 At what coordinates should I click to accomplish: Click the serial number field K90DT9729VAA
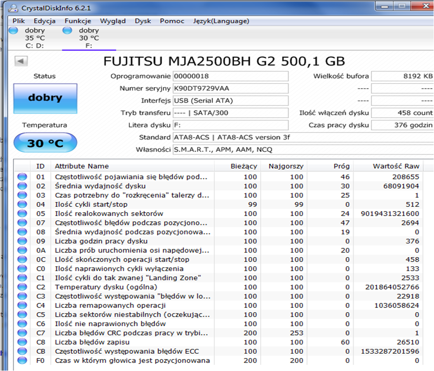[230, 88]
